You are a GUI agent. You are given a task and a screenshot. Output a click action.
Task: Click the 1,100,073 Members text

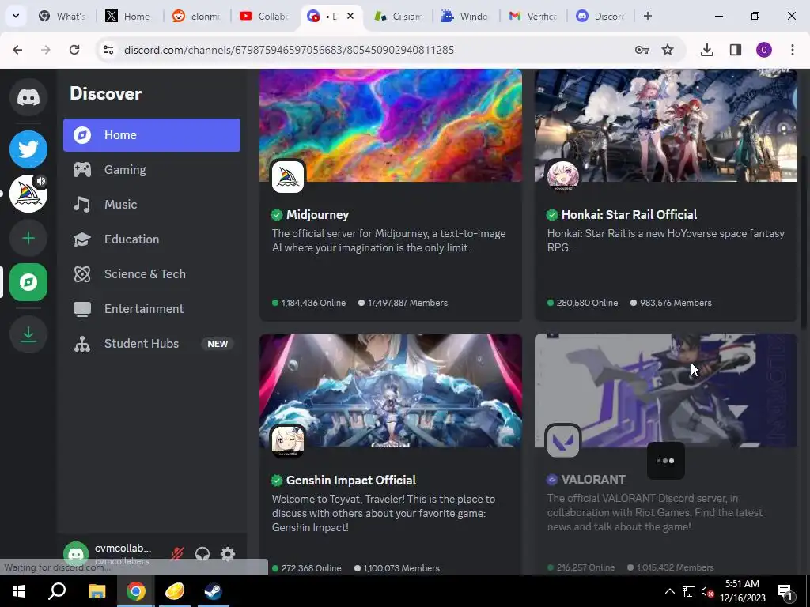pyautogui.click(x=401, y=568)
